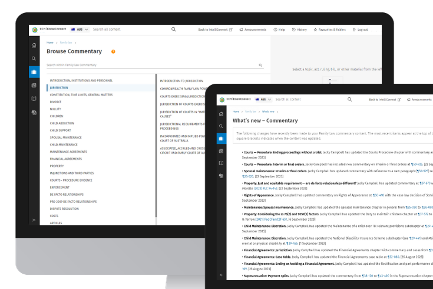Click the book icon in the desktop monitor's sidebar
The width and height of the screenshot is (433, 289).
click(34, 98)
